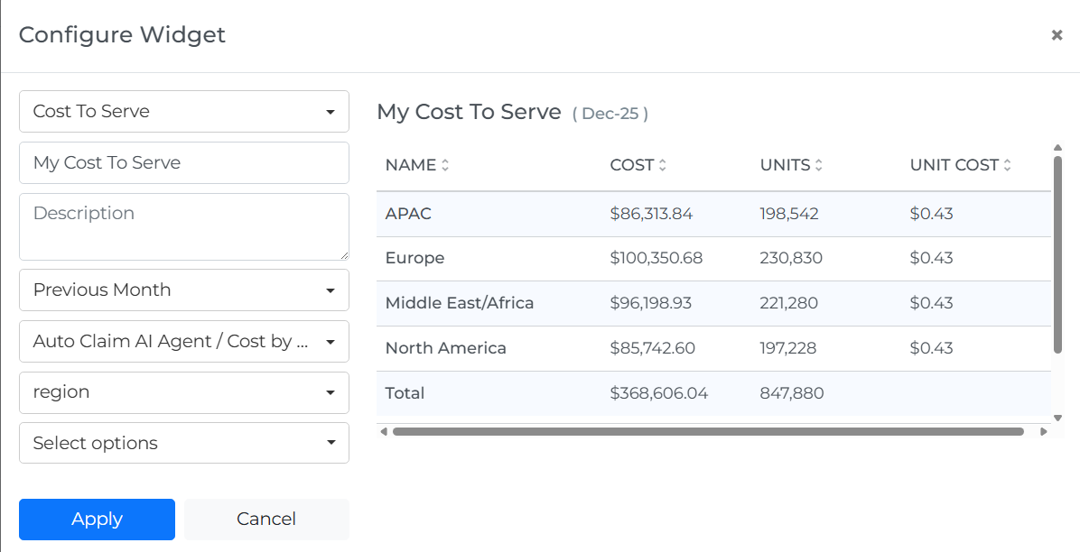Expand the Select options dropdown
This screenshot has width=1080, height=552.
tap(183, 444)
